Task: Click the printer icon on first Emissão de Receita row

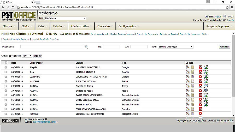Action: tap(205, 86)
